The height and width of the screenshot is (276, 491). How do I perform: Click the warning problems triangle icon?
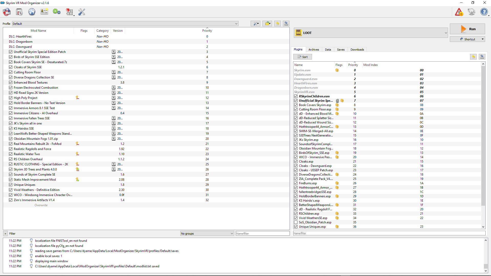coord(459,12)
